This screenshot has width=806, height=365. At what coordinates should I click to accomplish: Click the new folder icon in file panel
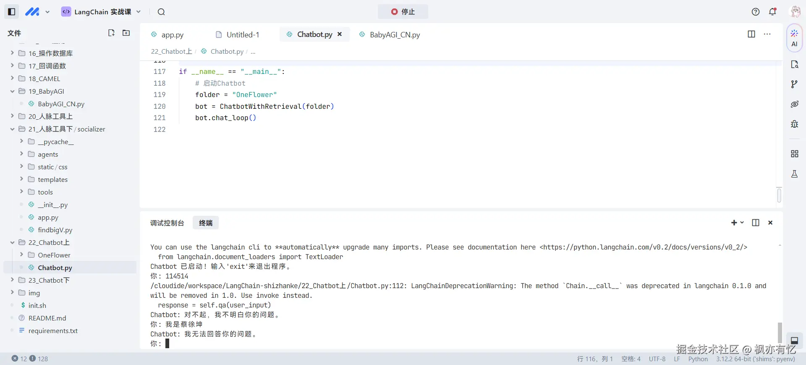coord(126,33)
